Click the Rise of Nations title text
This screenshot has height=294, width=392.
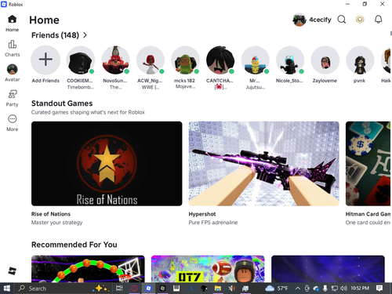tap(51, 214)
